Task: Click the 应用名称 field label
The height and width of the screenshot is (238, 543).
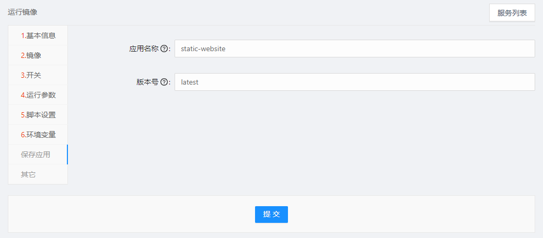Action: coord(143,49)
